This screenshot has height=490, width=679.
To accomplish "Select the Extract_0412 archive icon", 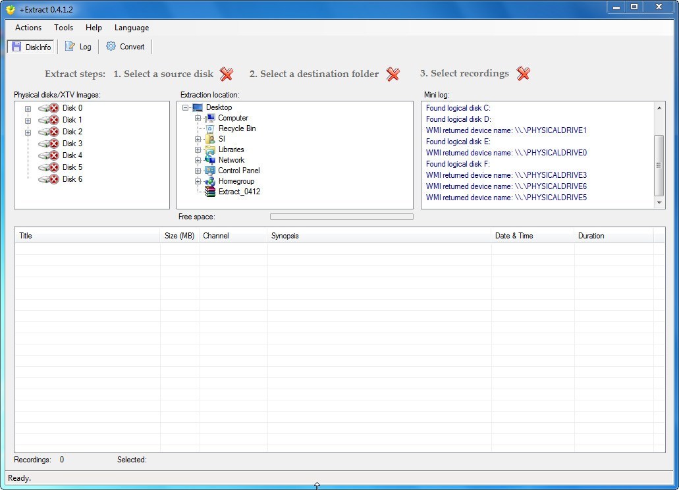I will tap(210, 192).
